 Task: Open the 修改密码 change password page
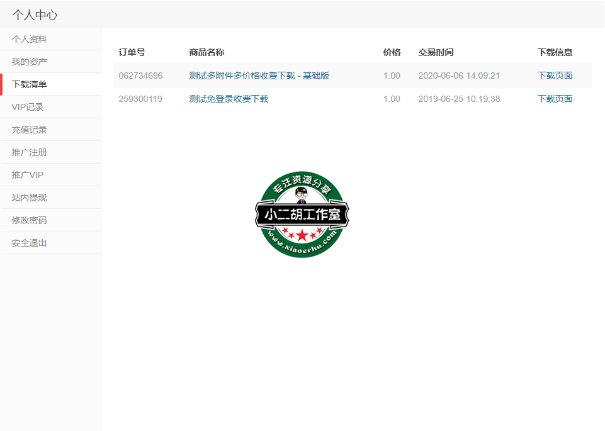click(x=25, y=220)
